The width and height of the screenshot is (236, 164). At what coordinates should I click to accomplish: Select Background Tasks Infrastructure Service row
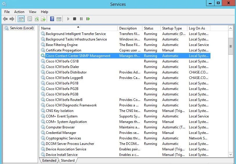pyautogui.click(x=125, y=39)
